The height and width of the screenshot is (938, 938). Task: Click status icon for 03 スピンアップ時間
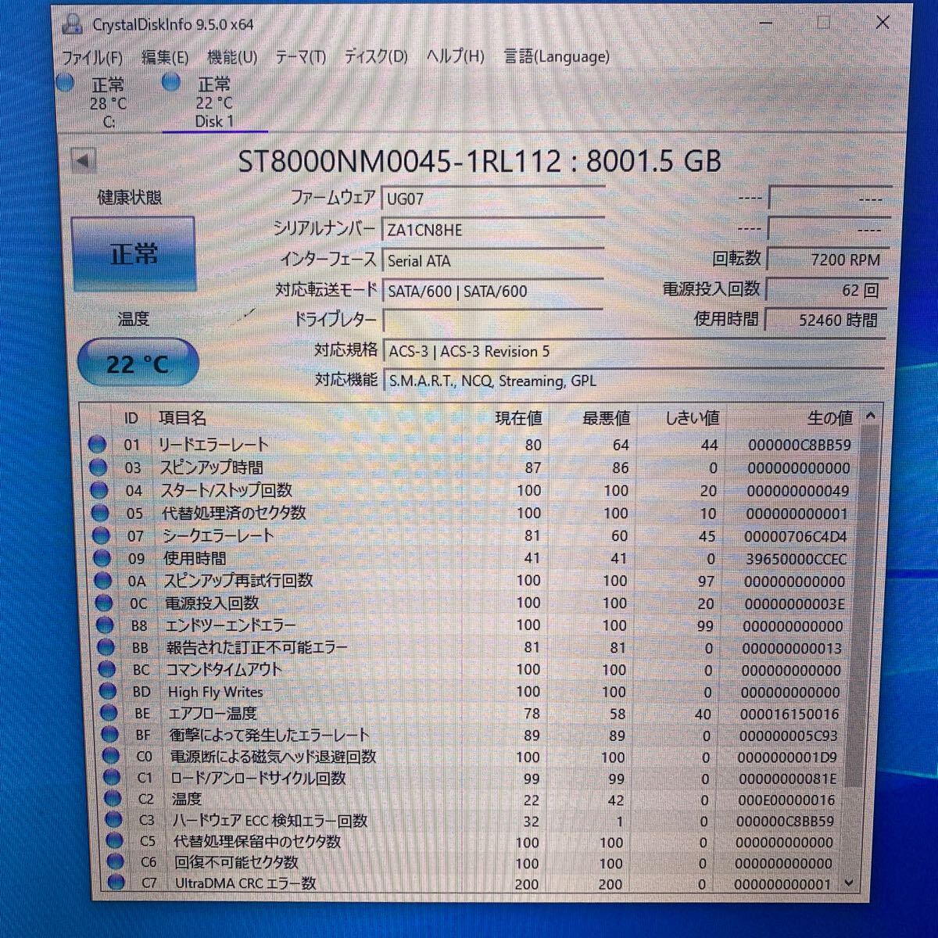coord(98,467)
